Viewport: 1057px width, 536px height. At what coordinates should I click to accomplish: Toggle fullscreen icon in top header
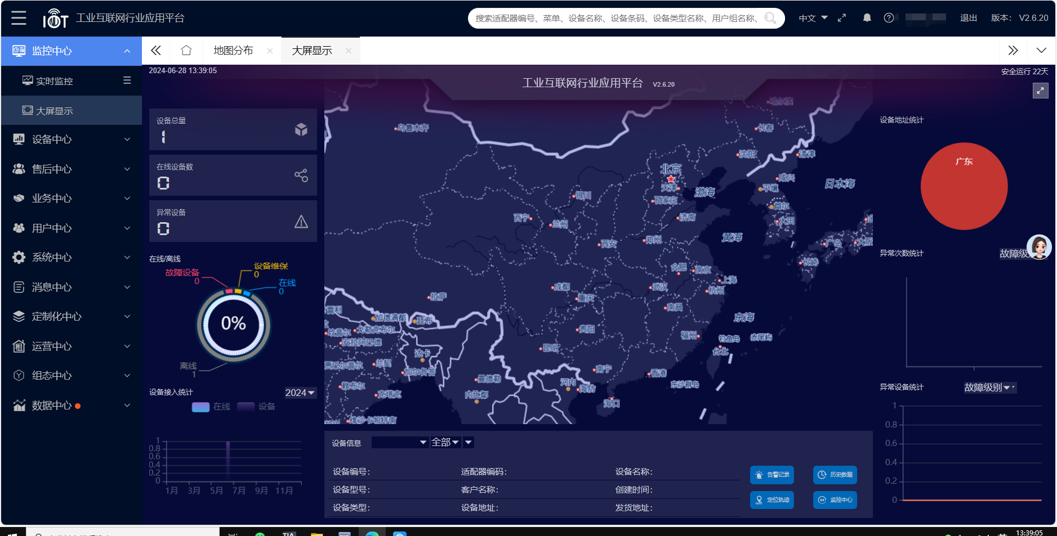842,18
